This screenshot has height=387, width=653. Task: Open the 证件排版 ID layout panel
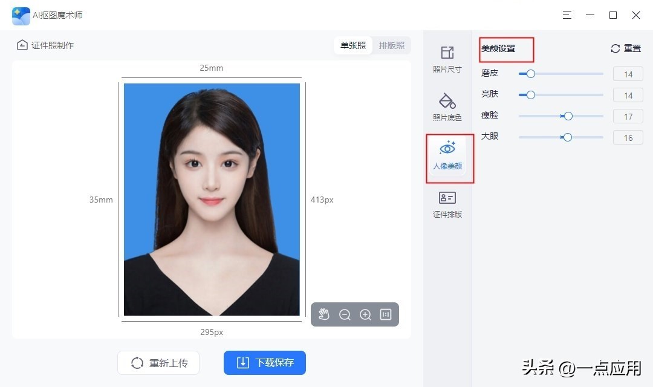point(447,204)
